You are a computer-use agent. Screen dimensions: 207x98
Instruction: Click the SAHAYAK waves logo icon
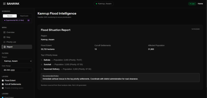[x=4, y=4]
